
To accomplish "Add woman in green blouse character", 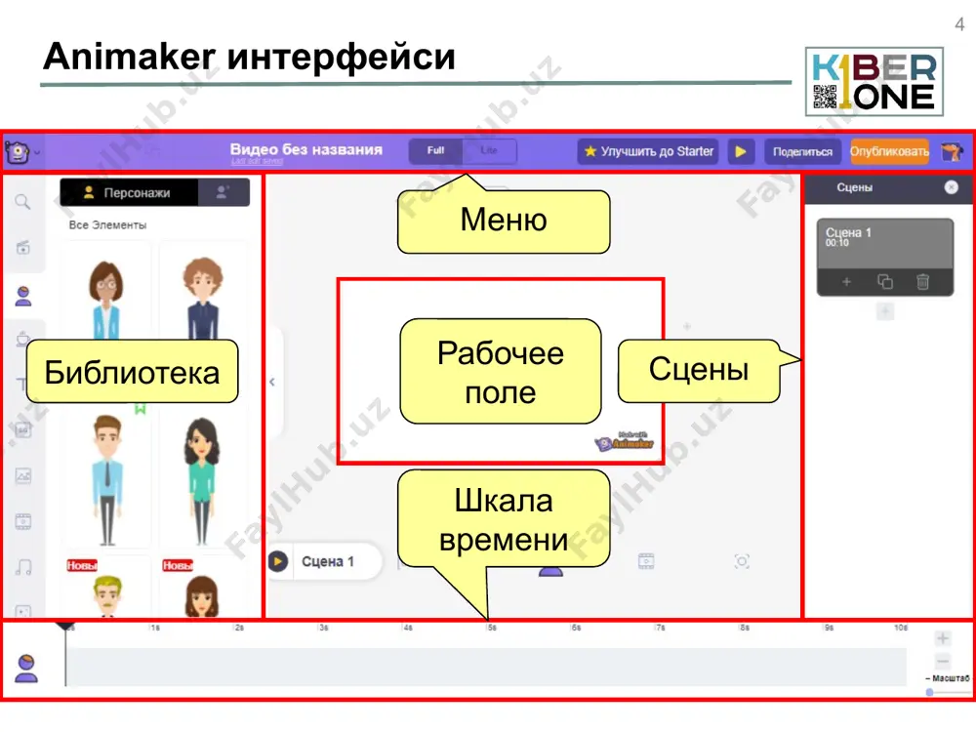I will click(x=202, y=480).
